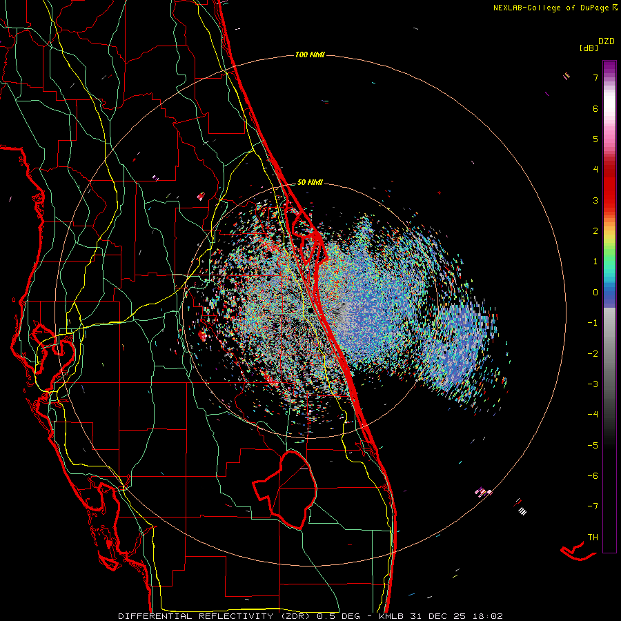621x621 pixels.
Task: Click the black radar site dot at center
Action: (310, 310)
